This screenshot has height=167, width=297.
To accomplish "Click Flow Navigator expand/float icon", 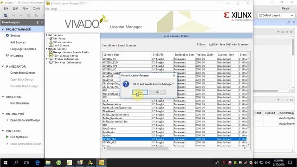I will (42, 22).
